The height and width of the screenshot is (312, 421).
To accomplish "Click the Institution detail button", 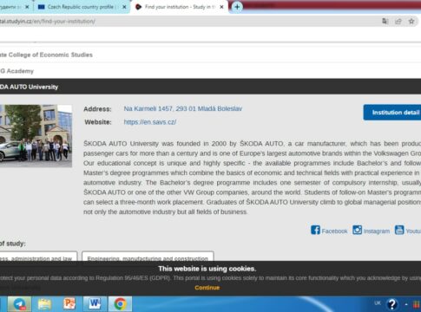I will pos(392,113).
